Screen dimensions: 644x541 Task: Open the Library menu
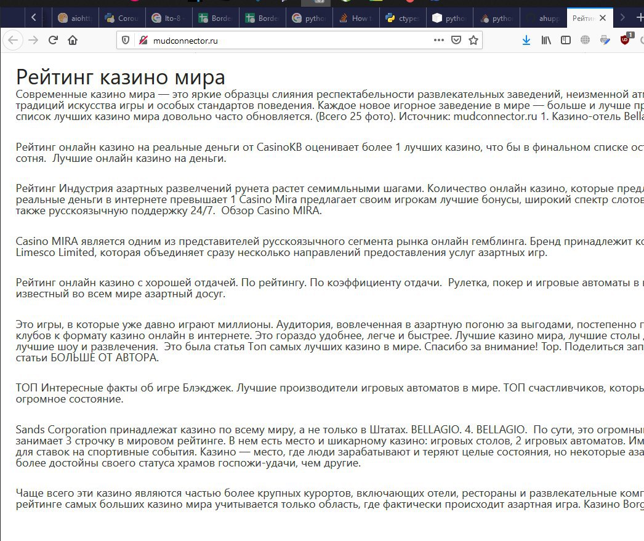546,40
